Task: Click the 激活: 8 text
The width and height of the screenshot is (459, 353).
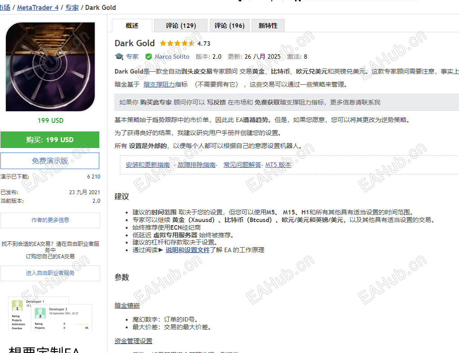Action: tap(297, 57)
